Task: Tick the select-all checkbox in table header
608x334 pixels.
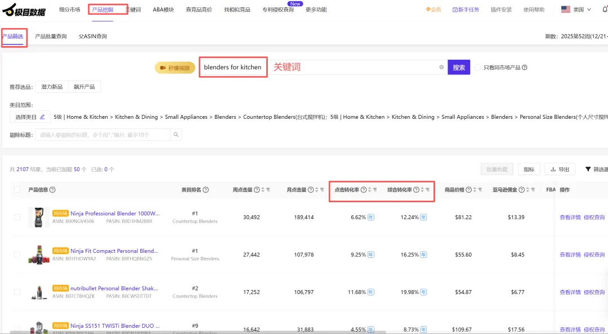Action: pyautogui.click(x=17, y=190)
